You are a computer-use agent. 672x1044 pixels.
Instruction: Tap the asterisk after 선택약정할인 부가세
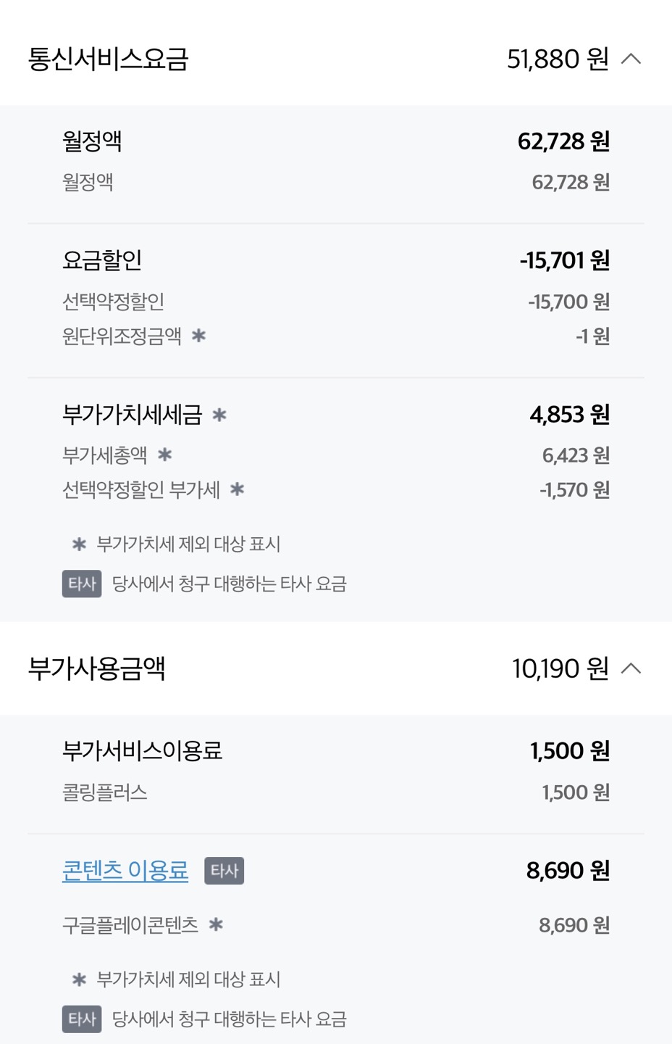[237, 489]
